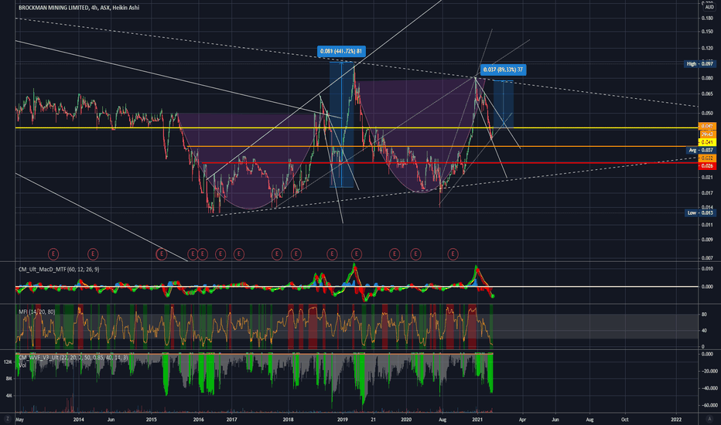The image size is (721, 425).
Task: Click the -40.000 WVF scale value
Action: (x=708, y=388)
